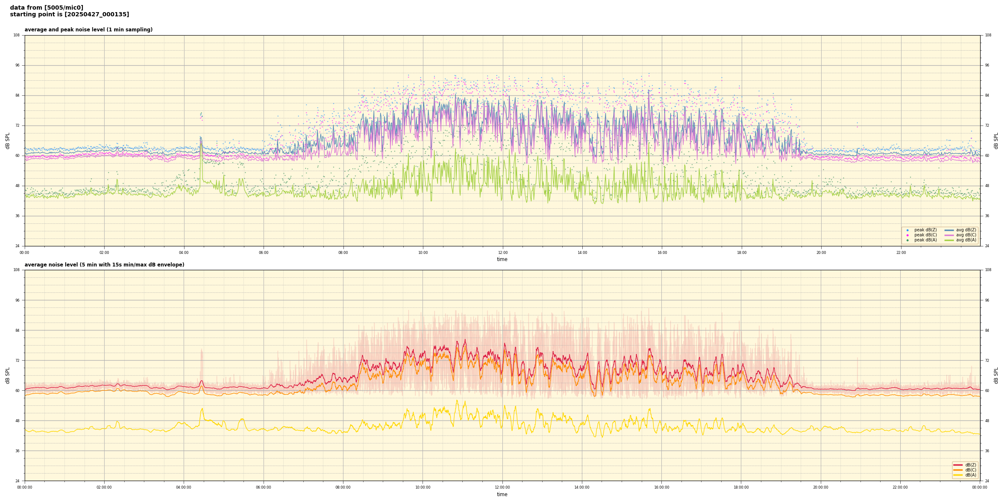The height and width of the screenshot is (502, 1004).
Task: Click the 04:00 tick label on the top chart
Action: [184, 253]
